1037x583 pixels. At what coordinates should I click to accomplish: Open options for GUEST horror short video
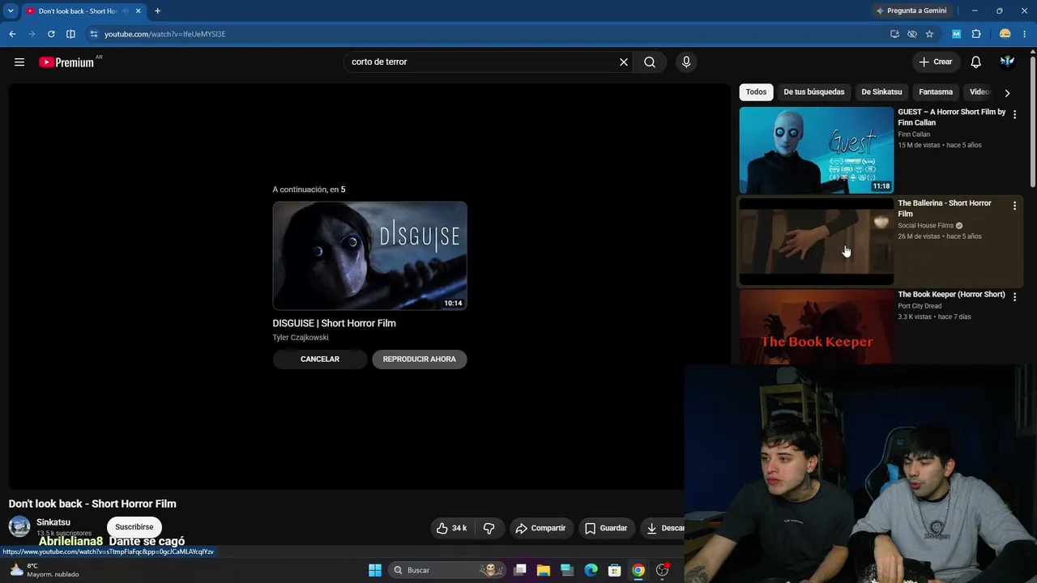click(x=1014, y=115)
